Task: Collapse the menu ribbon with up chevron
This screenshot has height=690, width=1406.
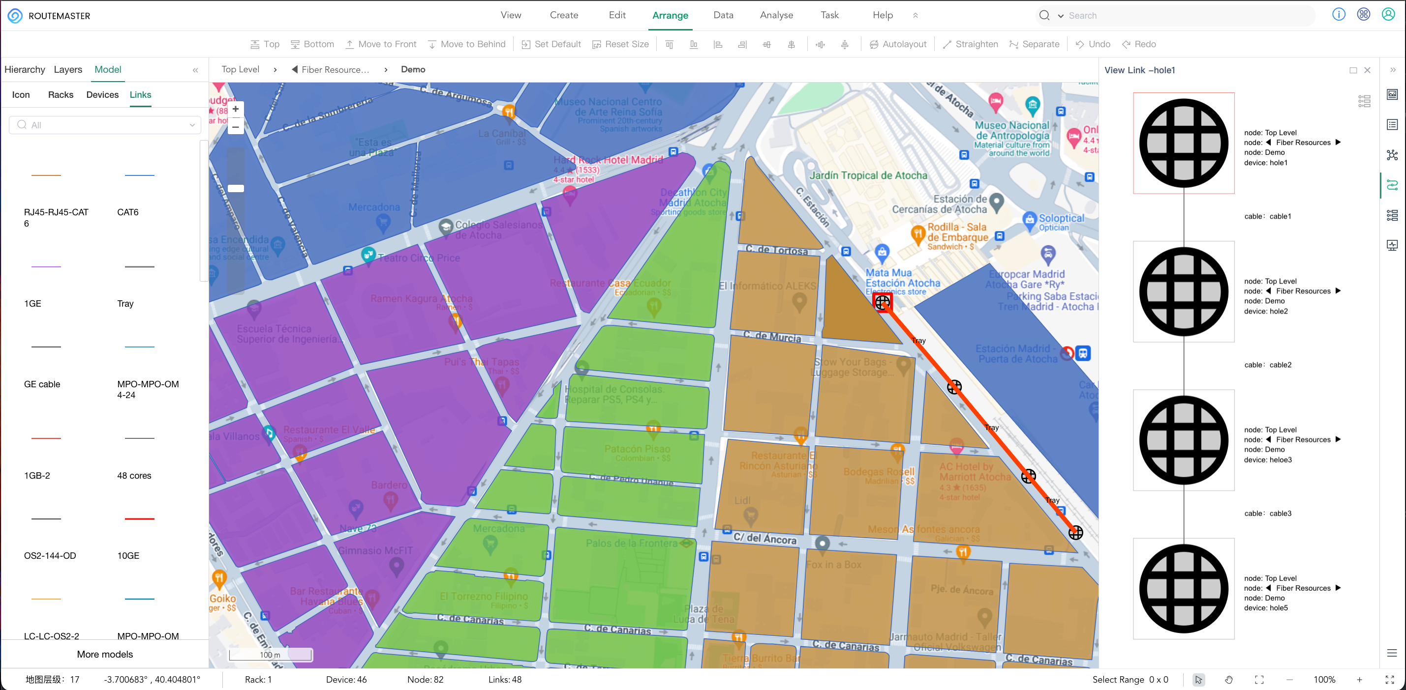Action: (x=916, y=15)
